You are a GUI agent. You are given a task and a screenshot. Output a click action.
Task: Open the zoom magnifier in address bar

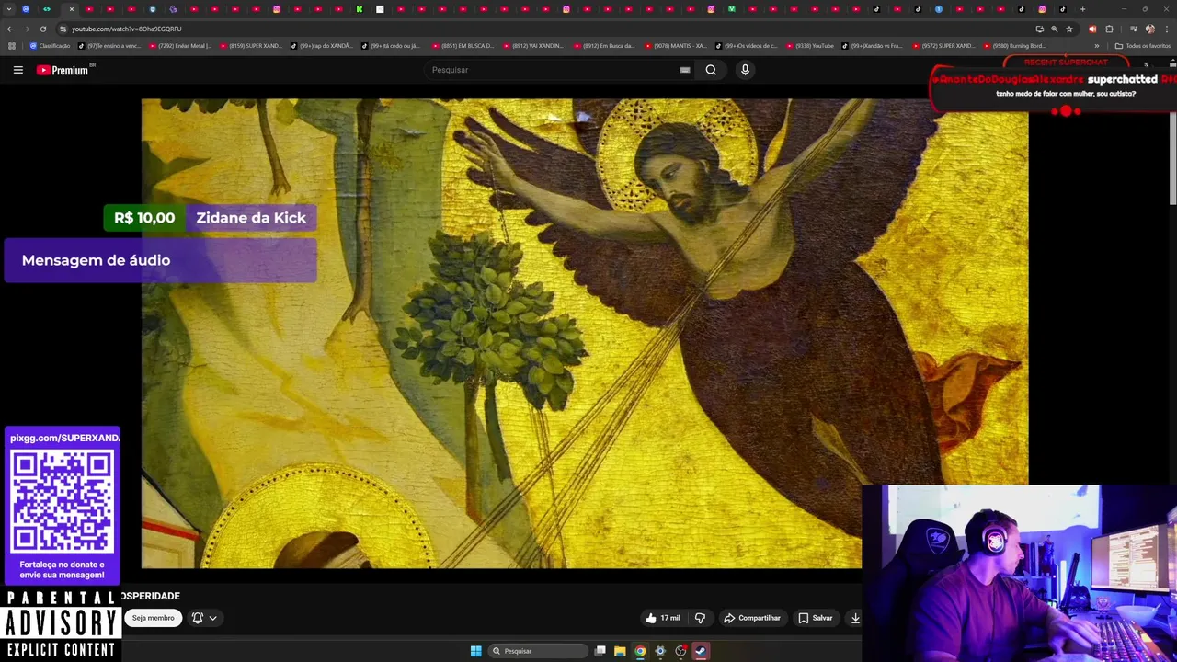click(1054, 29)
